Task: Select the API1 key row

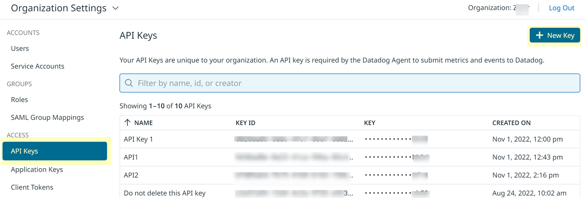Action: tap(131, 157)
